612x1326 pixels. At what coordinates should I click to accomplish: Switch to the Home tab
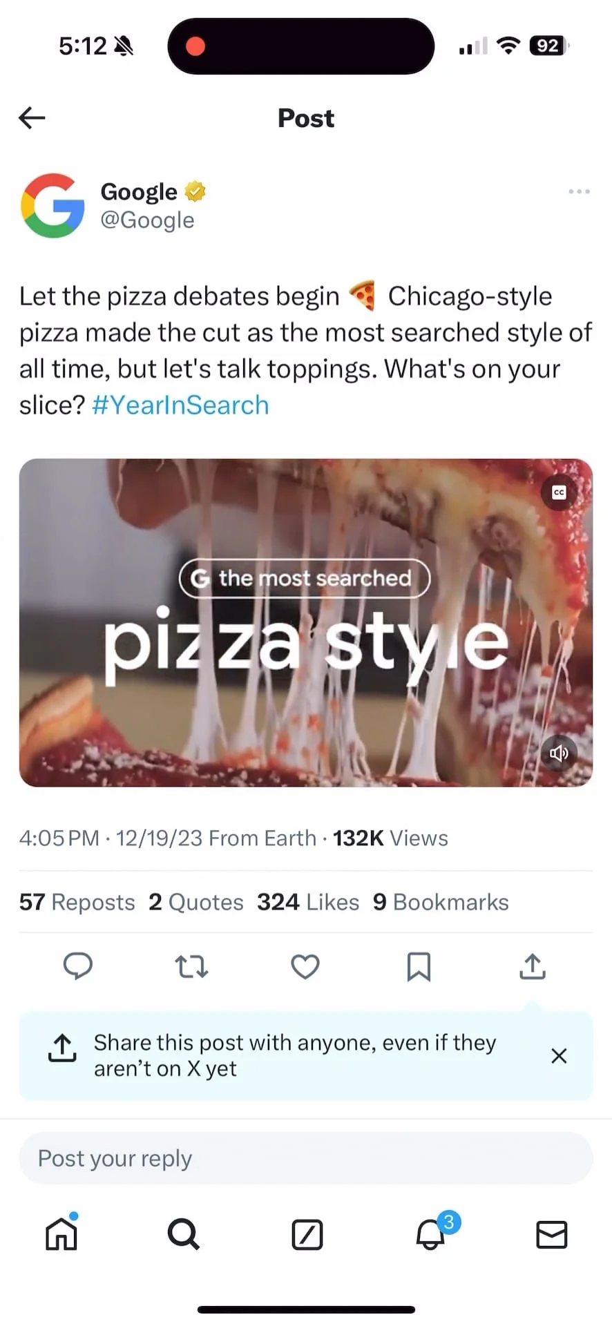61,1234
